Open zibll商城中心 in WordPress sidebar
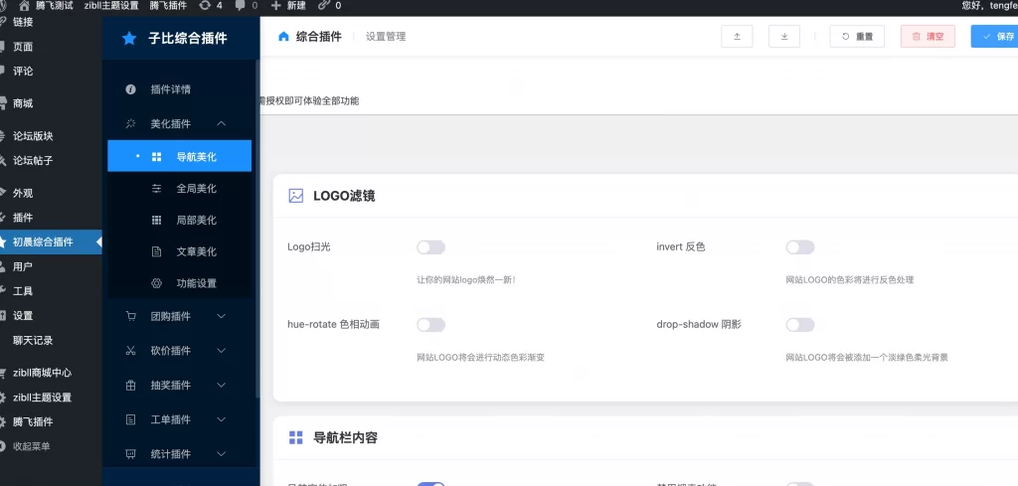1018x486 pixels. pyautogui.click(x=42, y=373)
